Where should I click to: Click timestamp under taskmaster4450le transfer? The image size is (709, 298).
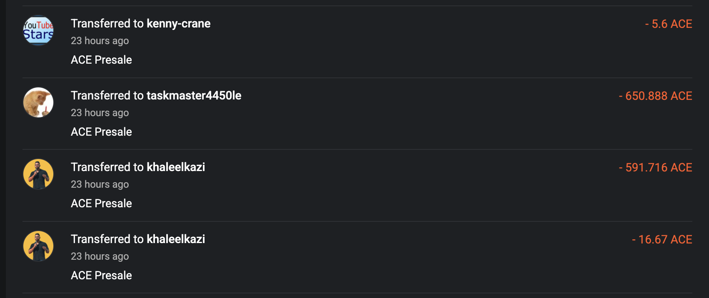100,113
